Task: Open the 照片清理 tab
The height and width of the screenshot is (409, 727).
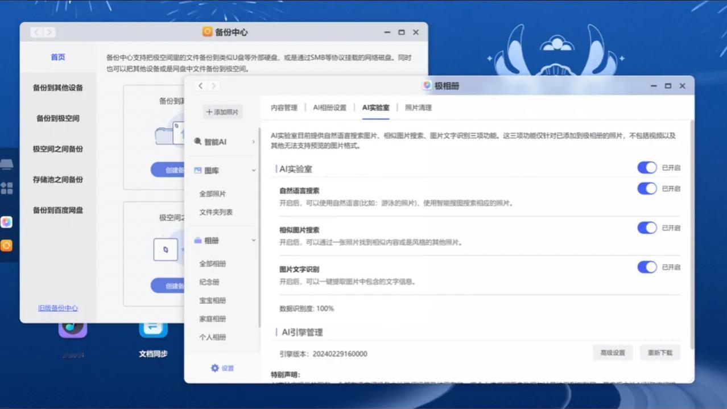Action: click(418, 108)
